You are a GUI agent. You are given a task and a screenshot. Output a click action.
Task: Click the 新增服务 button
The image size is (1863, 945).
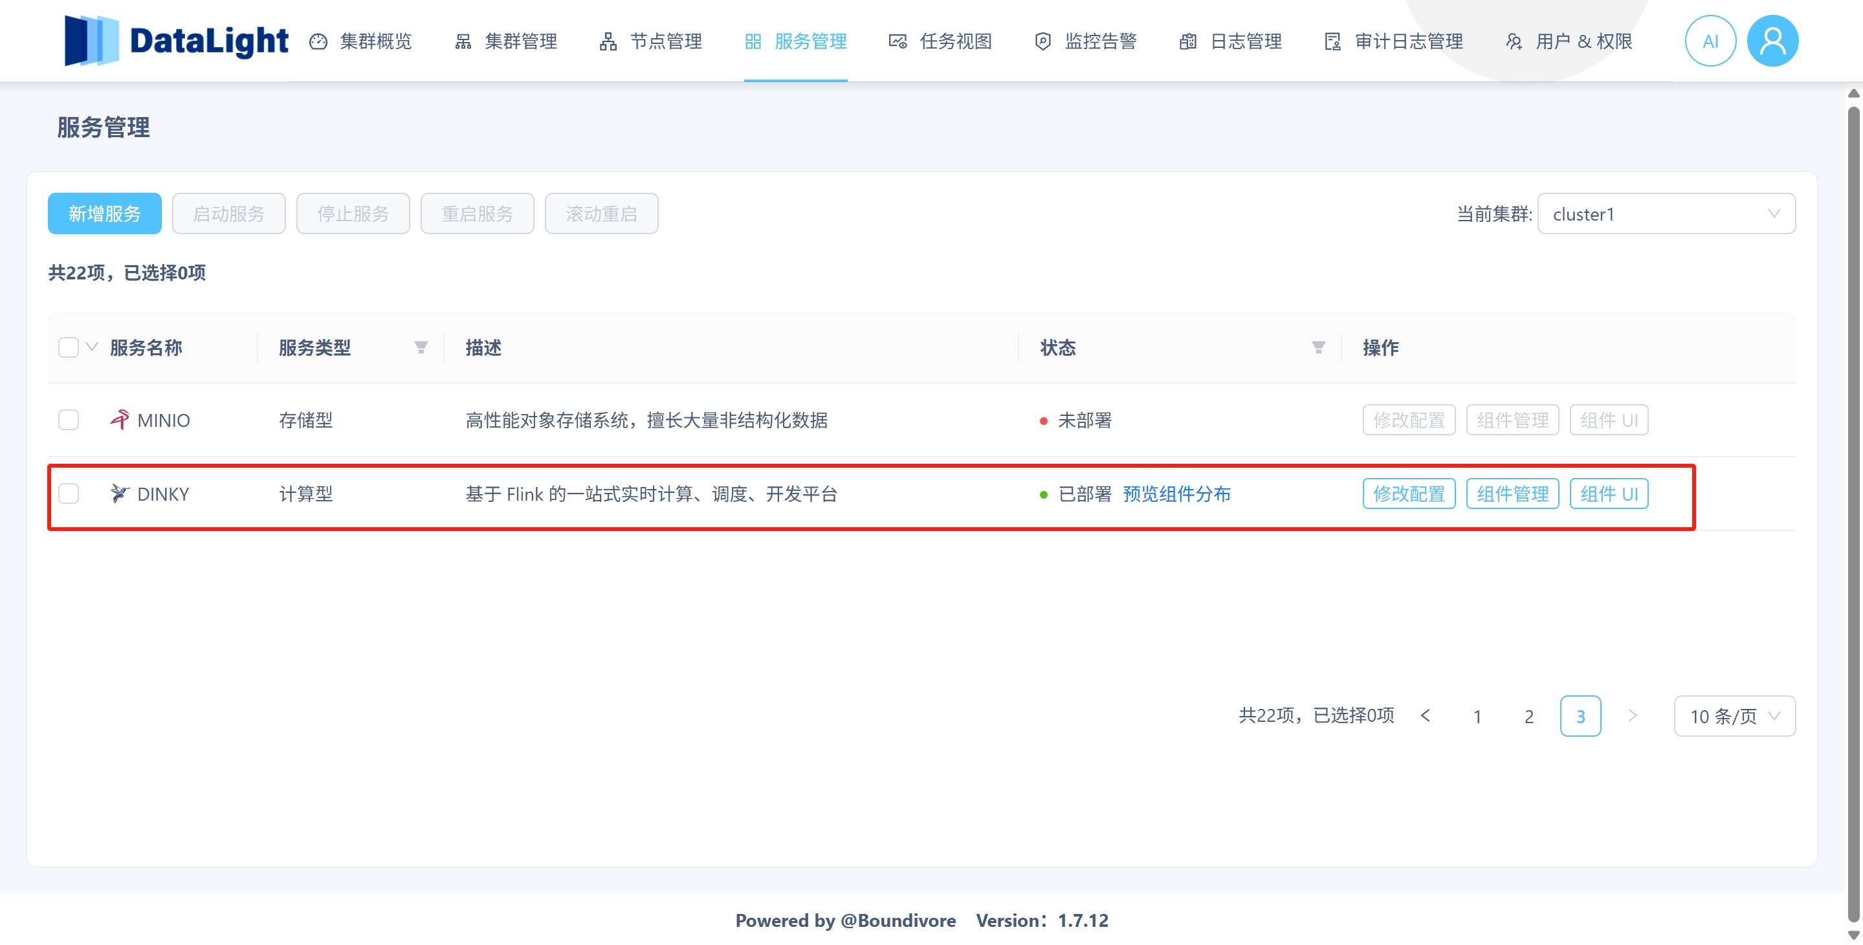[x=105, y=214]
